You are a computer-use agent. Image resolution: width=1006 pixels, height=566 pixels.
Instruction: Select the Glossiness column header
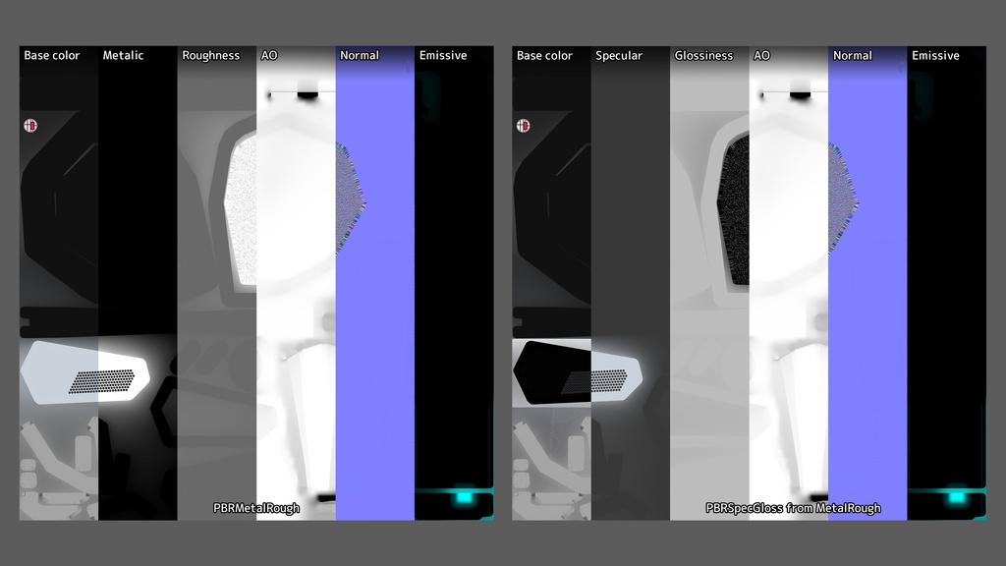[704, 56]
